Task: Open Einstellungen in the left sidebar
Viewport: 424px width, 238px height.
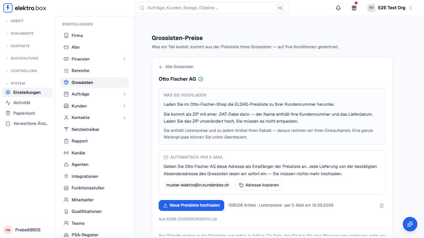Action: (27, 93)
